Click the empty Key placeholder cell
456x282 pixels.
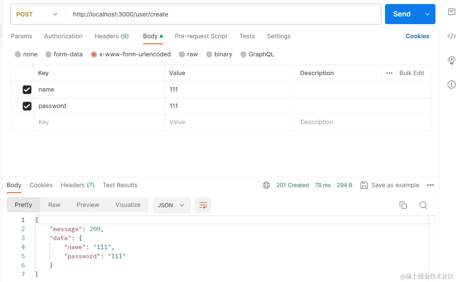[99, 122]
